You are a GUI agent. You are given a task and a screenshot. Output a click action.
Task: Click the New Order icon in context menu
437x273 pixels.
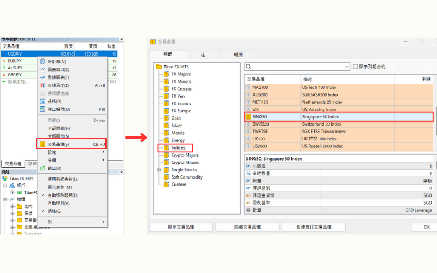click(43, 62)
